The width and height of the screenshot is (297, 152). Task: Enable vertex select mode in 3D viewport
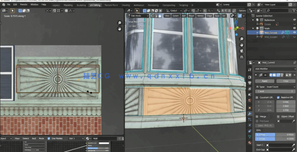[x=152, y=16]
